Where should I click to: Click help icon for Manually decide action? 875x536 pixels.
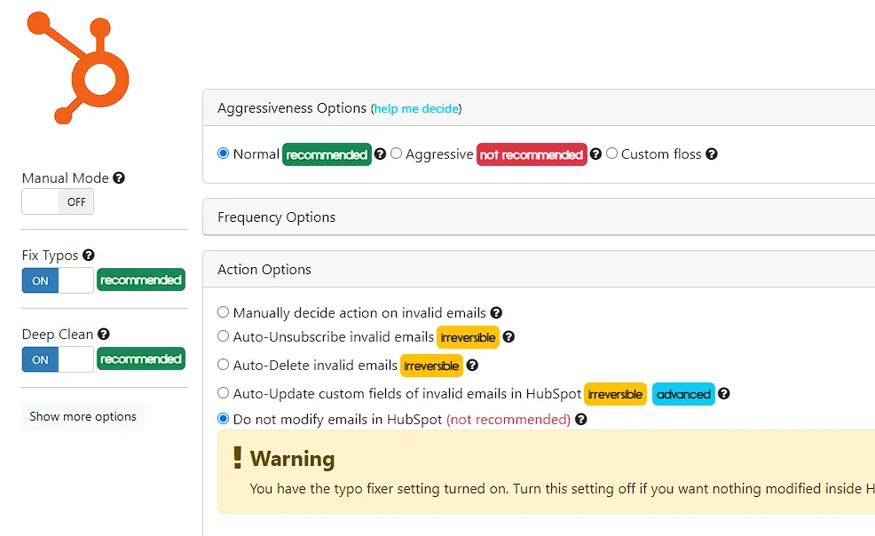496,313
